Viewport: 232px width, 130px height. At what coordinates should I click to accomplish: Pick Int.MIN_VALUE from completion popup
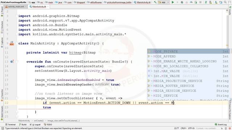[x=188, y=76]
